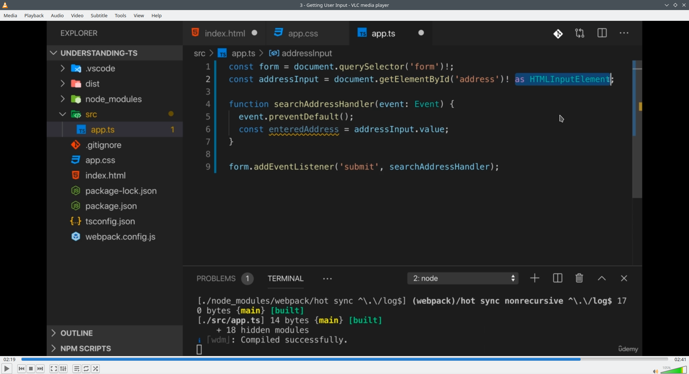The height and width of the screenshot is (374, 689).
Task: Open the '2: node' terminal dropdown
Action: point(463,279)
